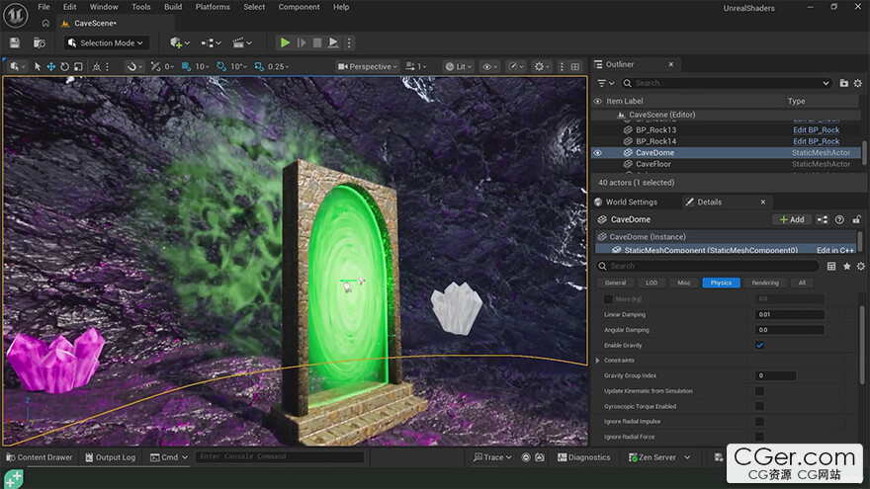This screenshot has width=870, height=489.
Task: Select the scale gizmo tool
Action: [78, 66]
